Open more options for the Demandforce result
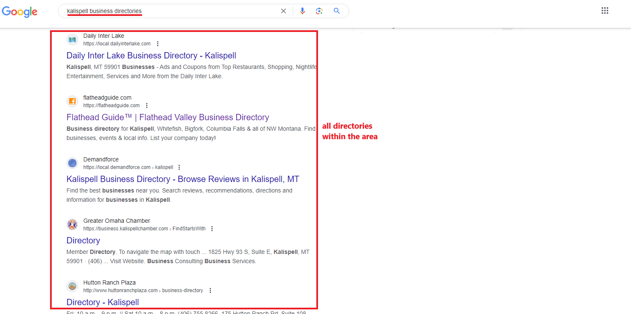The width and height of the screenshot is (631, 314). pos(179,167)
